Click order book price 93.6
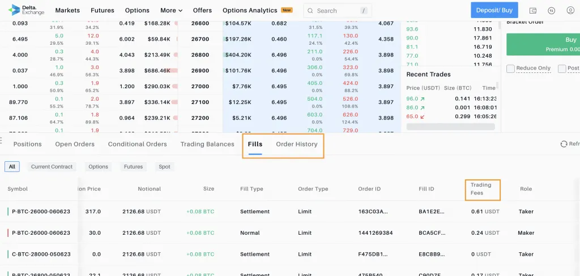Image resolution: width=580 pixels, height=276 pixels. click(x=412, y=29)
